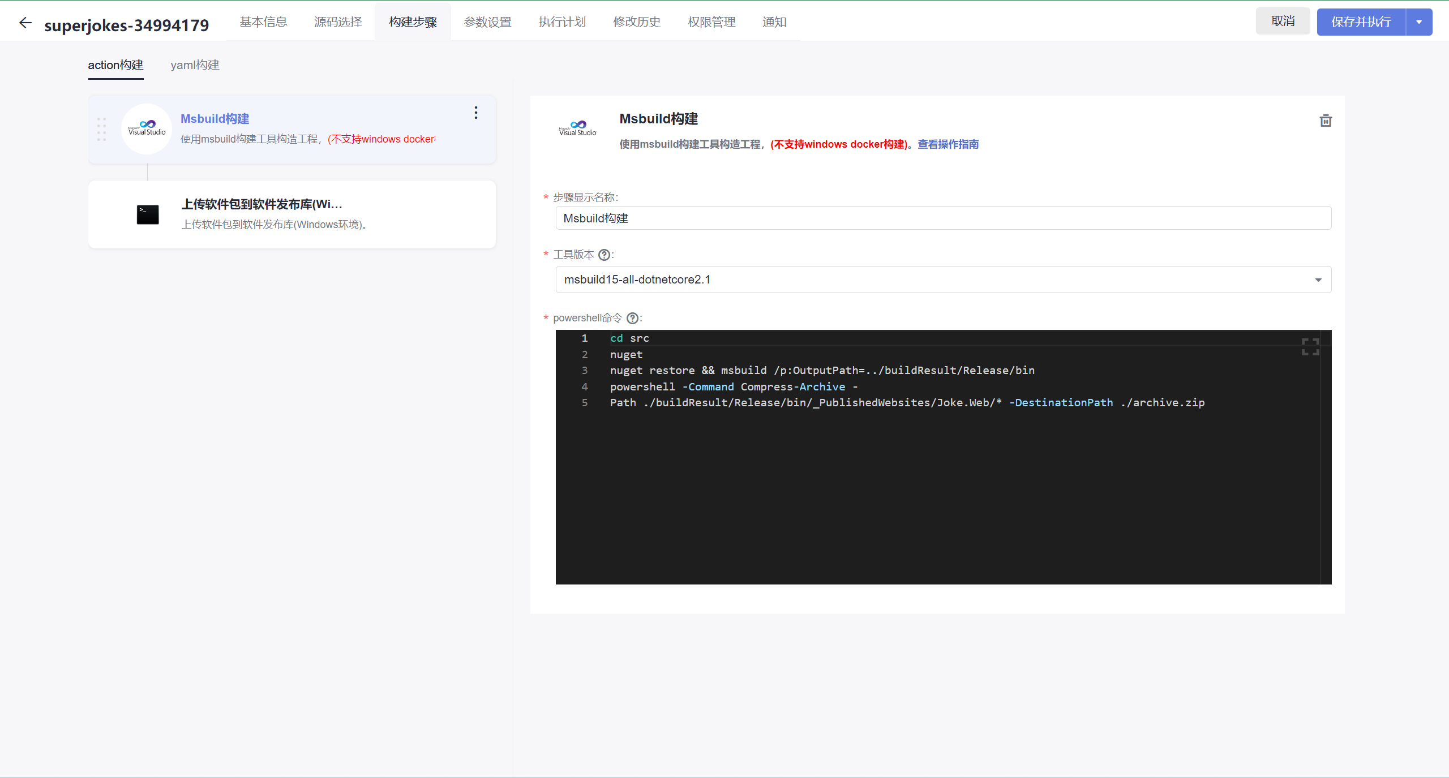The height and width of the screenshot is (778, 1449).
Task: Click the terminal icon of upload step
Action: click(148, 214)
